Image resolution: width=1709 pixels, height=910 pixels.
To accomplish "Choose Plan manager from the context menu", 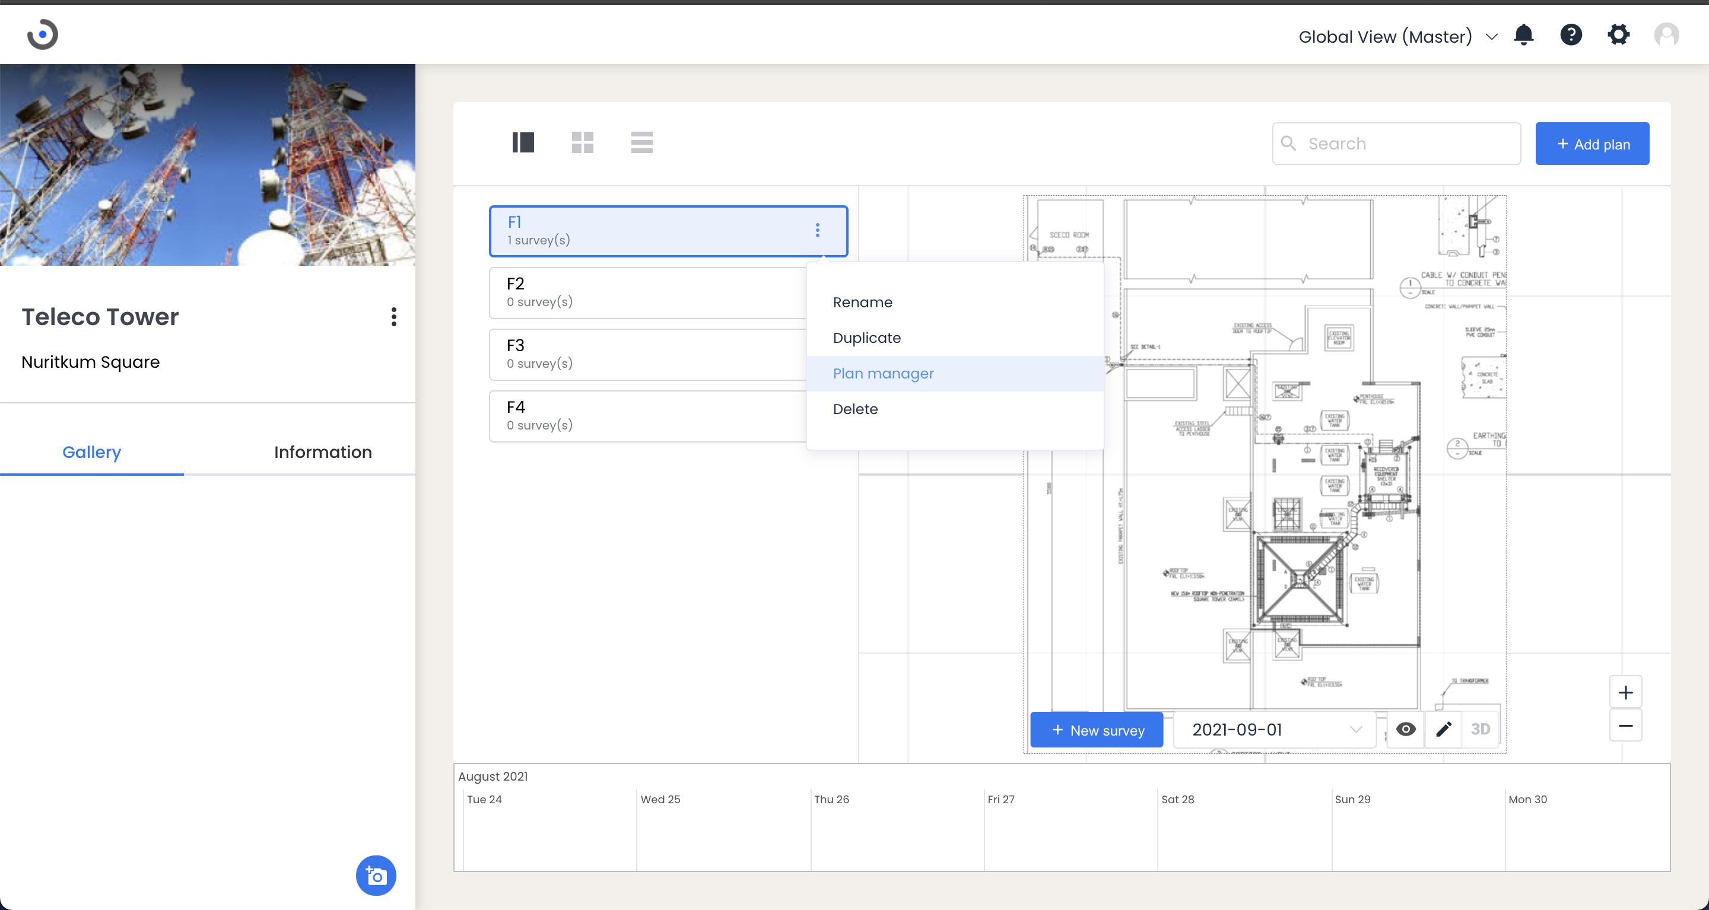I will 955,373.
